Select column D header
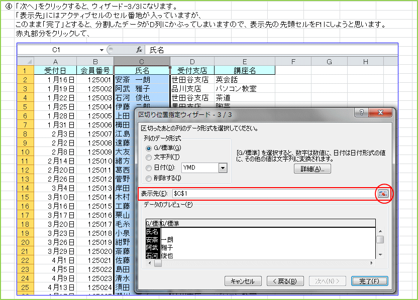 [x=192, y=62]
